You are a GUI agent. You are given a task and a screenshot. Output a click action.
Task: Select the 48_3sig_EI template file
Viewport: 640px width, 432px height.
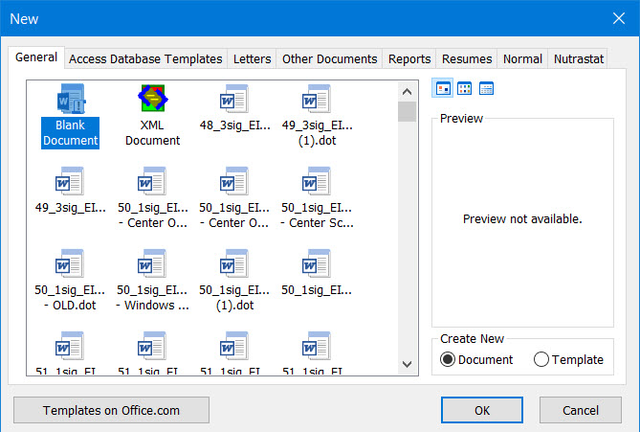click(234, 108)
